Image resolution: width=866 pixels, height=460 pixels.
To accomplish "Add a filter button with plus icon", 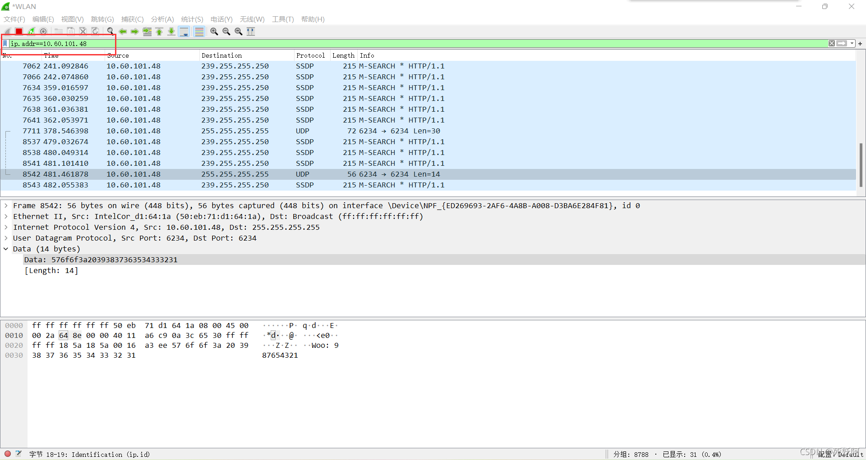I will (860, 43).
